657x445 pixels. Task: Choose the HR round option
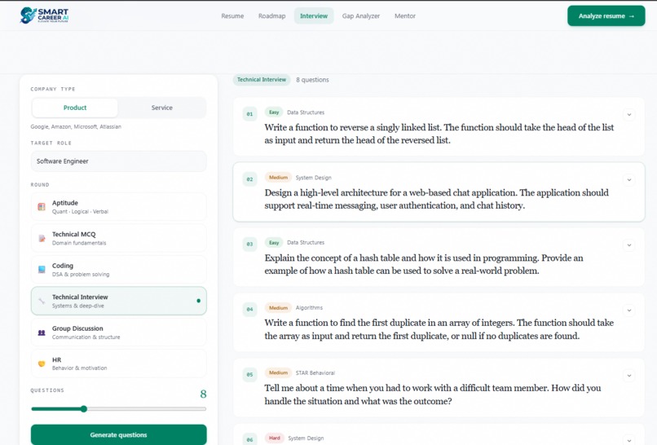[x=118, y=363]
